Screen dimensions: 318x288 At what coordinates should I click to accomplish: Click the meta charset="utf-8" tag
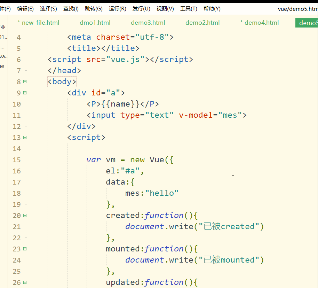120,37
